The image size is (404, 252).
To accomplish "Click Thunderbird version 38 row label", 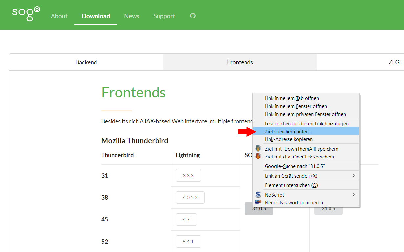I will 105,197.
